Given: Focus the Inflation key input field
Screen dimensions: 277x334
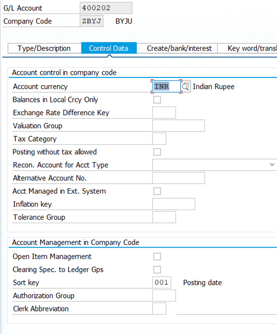Looking at the screenshot, I should click(173, 204).
